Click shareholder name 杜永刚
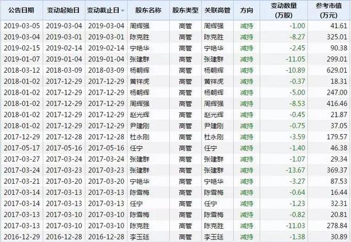Screen dimensions: 351x242 click(x=140, y=137)
